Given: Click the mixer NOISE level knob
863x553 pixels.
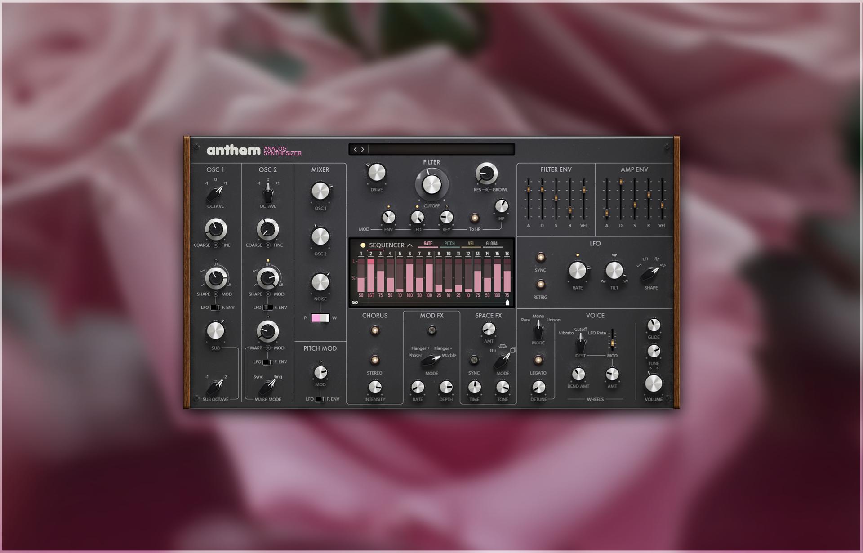Looking at the screenshot, I should (x=320, y=282).
